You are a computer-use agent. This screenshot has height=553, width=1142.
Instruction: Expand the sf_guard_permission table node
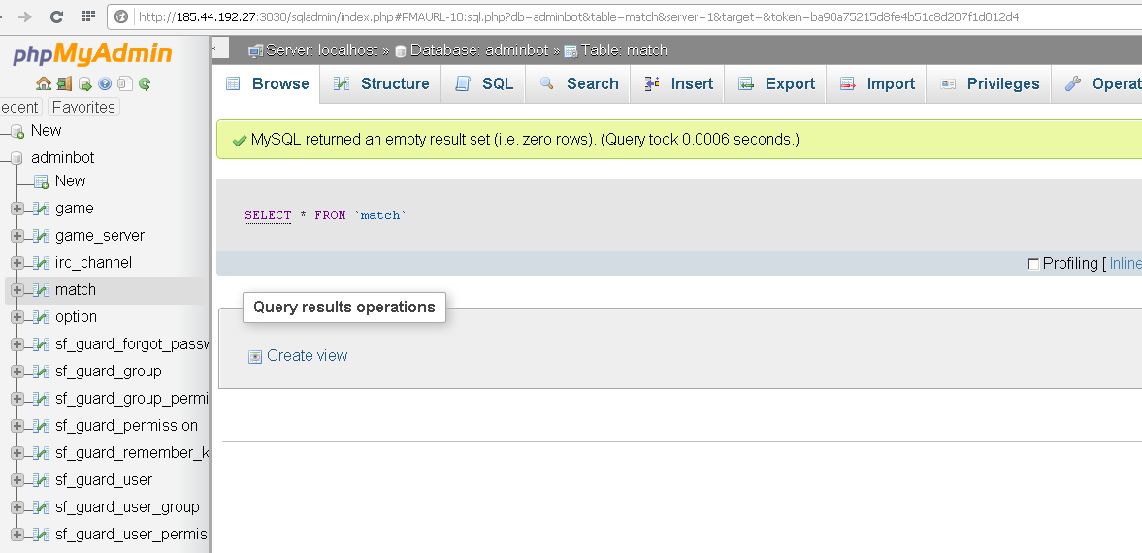point(17,426)
